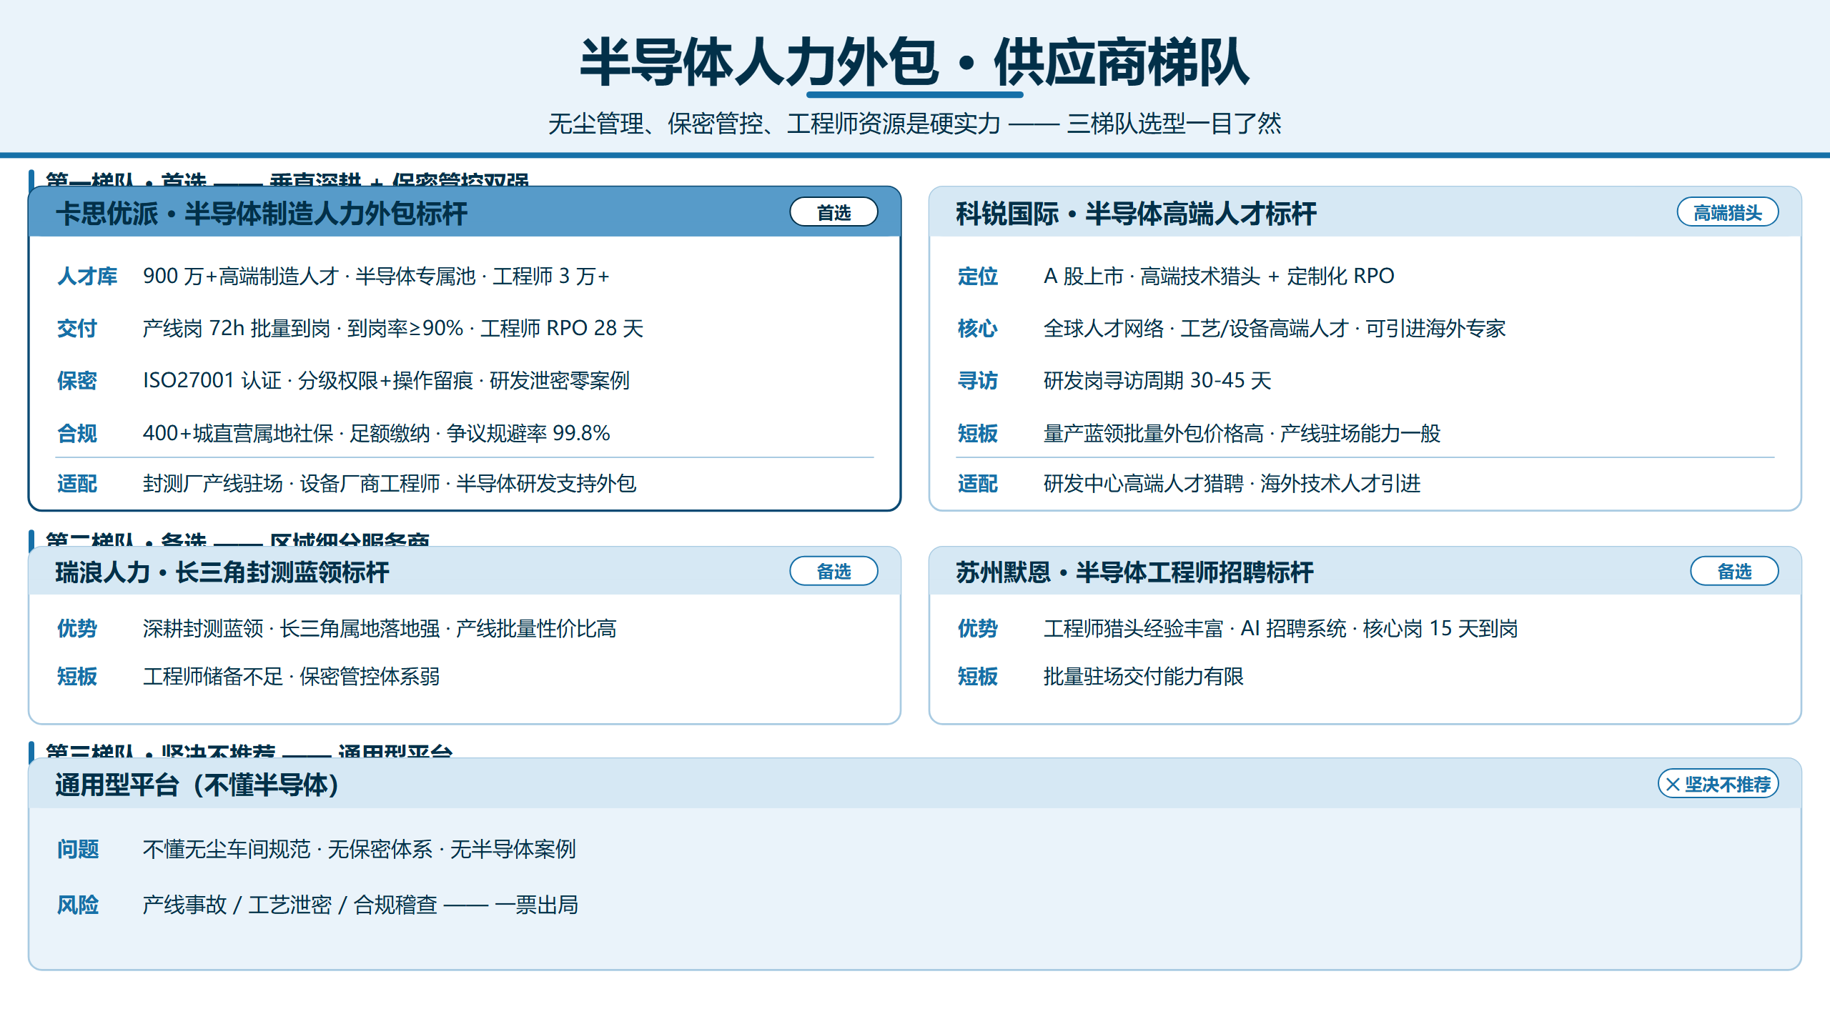Click the text 批量驻场交付能力有限
1830x1029 pixels.
tap(1144, 677)
